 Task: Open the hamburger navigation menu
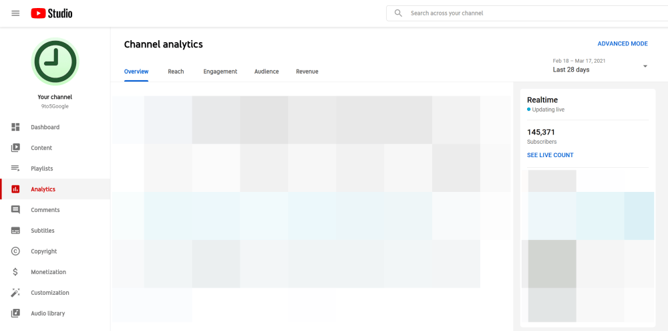coord(15,13)
